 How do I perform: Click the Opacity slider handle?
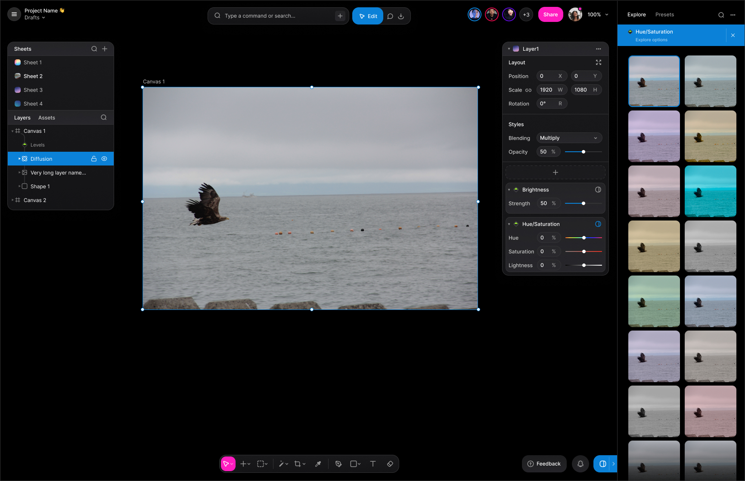pyautogui.click(x=584, y=152)
